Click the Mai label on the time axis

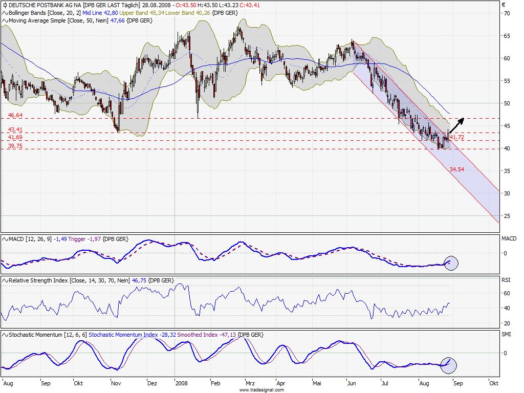[317, 383]
